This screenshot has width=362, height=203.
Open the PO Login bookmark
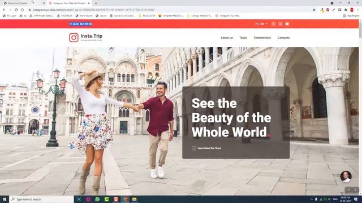(x=10, y=16)
